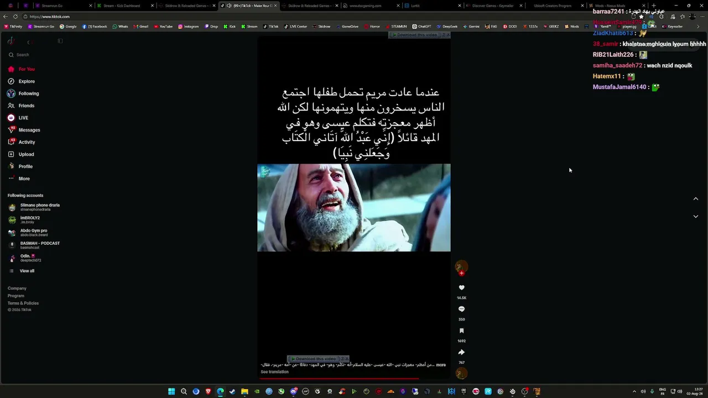The image size is (708, 398).
Task: Expand Terms & Policies footer section
Action: tap(23, 303)
